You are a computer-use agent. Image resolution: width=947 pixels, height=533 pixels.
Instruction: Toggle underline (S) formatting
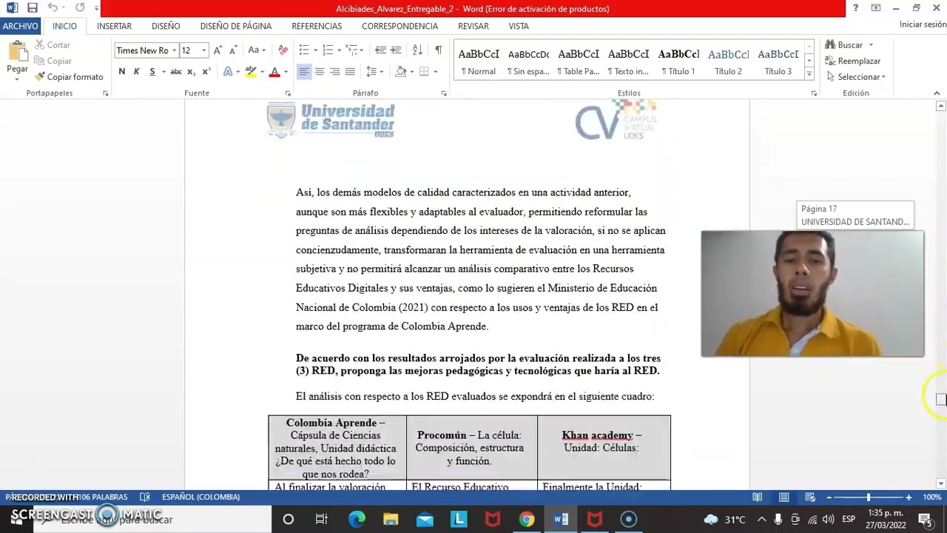(x=152, y=72)
